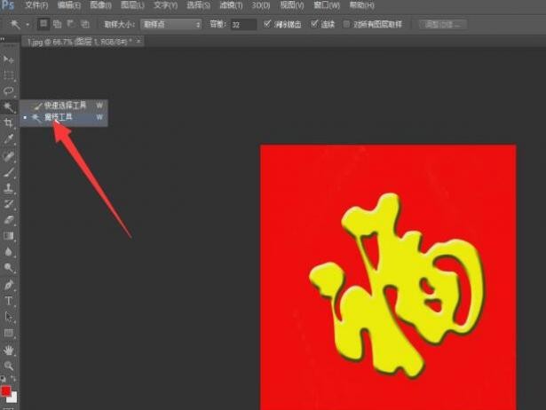546x410 pixels.
Task: Select the Rectangular Marquee tool
Action: (x=9, y=75)
